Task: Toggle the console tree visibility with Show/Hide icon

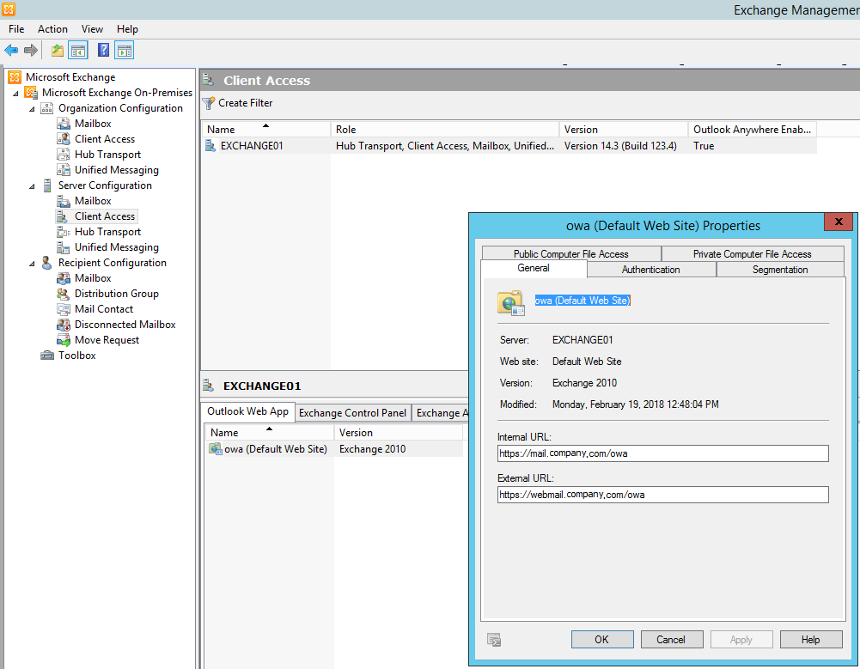Action: 77,50
